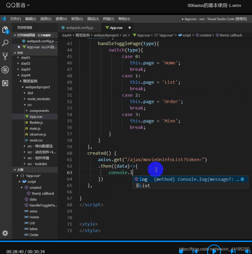Collapse the VUE workspace section
252x254 pixels.
point(35,53)
